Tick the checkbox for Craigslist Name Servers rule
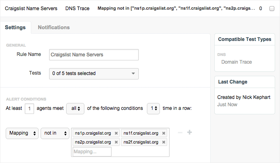Image resolution: width=280 pixels, height=163 pixels. coord(271,8)
